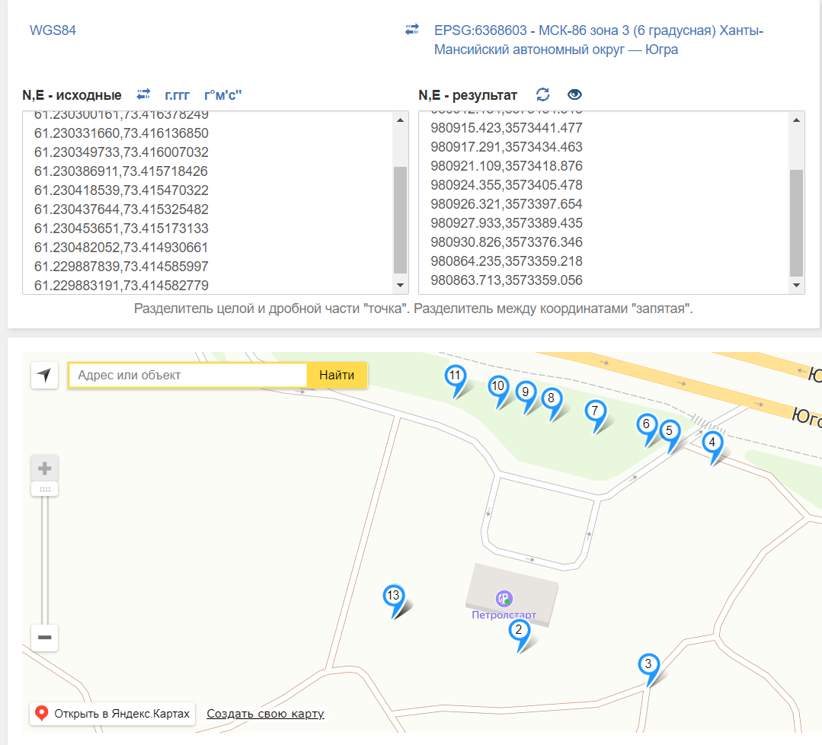Zoom in the map with plus button
This screenshot has height=745, width=822.
[44, 468]
